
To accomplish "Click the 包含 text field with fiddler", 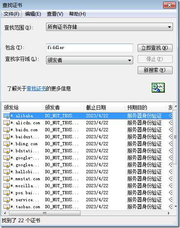I will (x=90, y=48).
